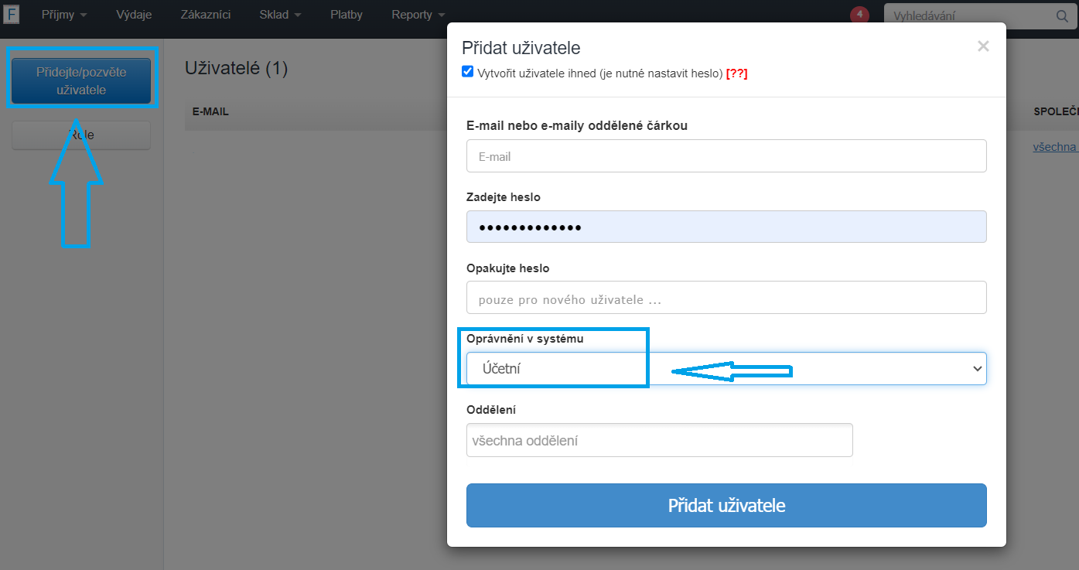
Task: Open the notification badge showing 4
Action: [x=859, y=15]
